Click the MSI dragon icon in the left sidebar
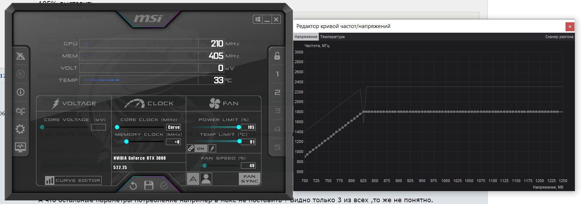The width and height of the screenshot is (581, 204). point(21,56)
